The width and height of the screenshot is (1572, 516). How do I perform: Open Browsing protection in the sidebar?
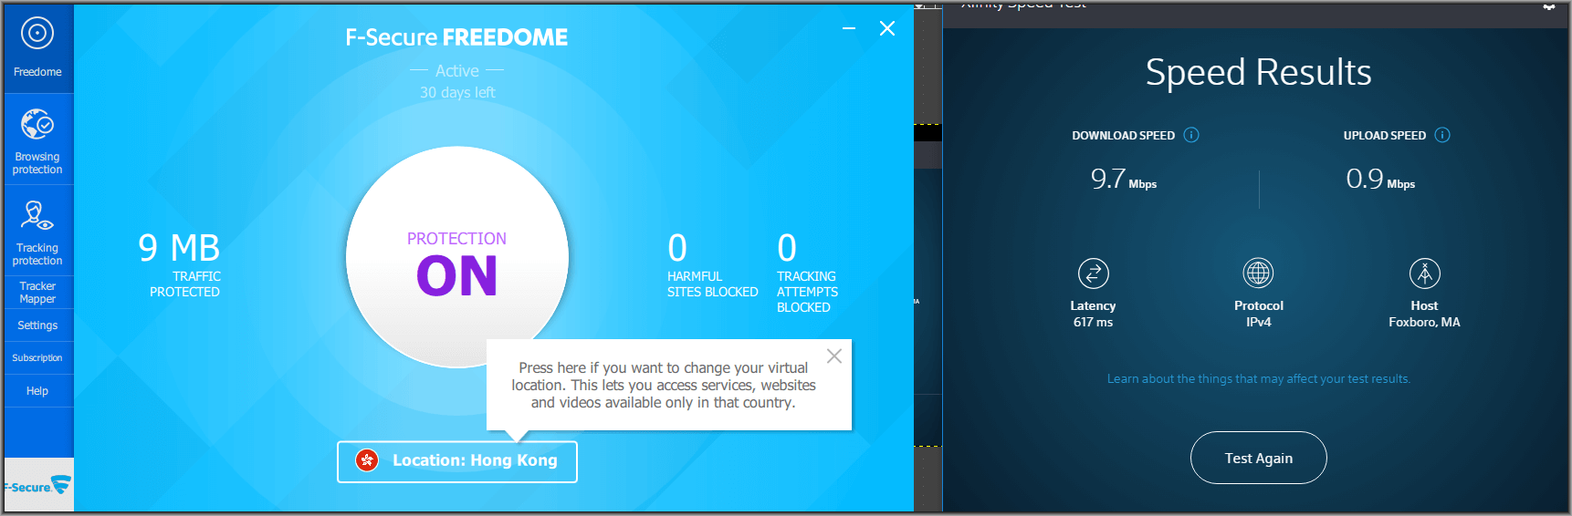click(37, 140)
